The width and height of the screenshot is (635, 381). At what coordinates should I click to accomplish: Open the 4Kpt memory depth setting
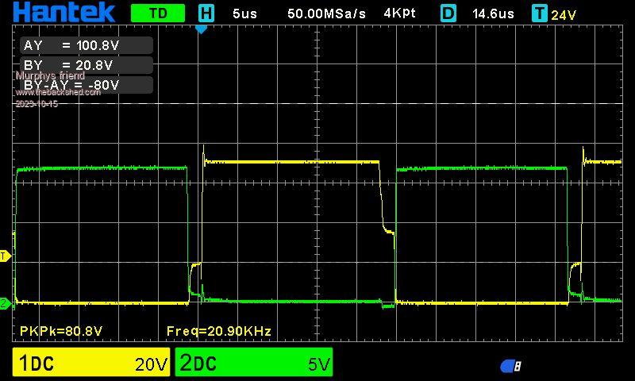click(399, 13)
